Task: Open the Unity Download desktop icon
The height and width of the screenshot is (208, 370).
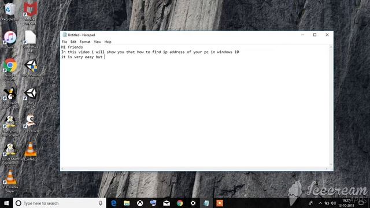Action: click(x=31, y=68)
